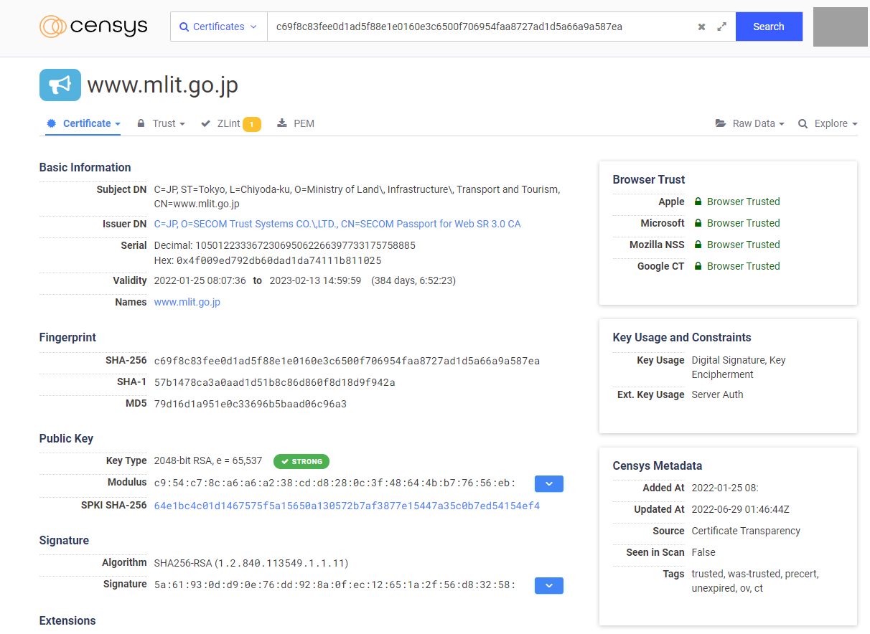870x634 pixels.
Task: Click the SHA-256 fingerprint value
Action: click(347, 361)
